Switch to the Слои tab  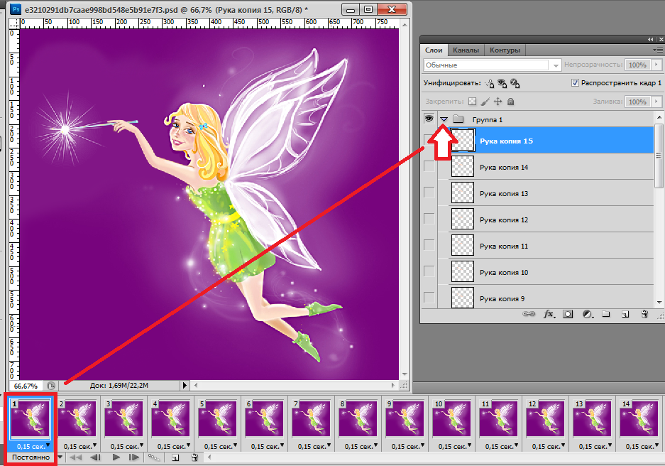tap(434, 50)
